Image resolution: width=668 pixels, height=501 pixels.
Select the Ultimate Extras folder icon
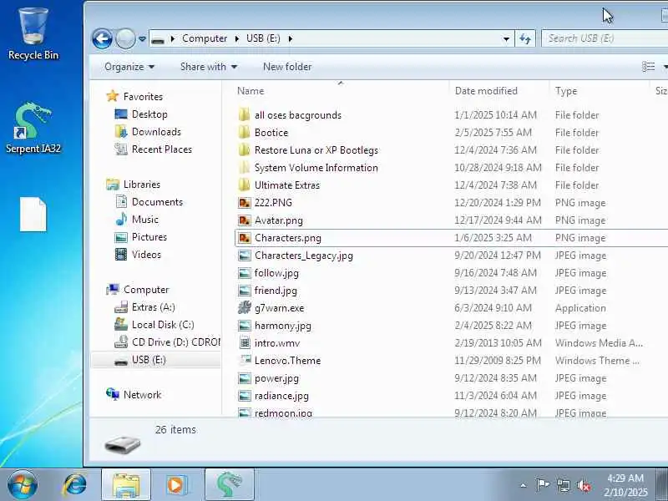point(245,185)
